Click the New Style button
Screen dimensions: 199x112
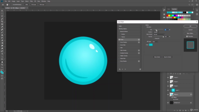(x=190, y=33)
